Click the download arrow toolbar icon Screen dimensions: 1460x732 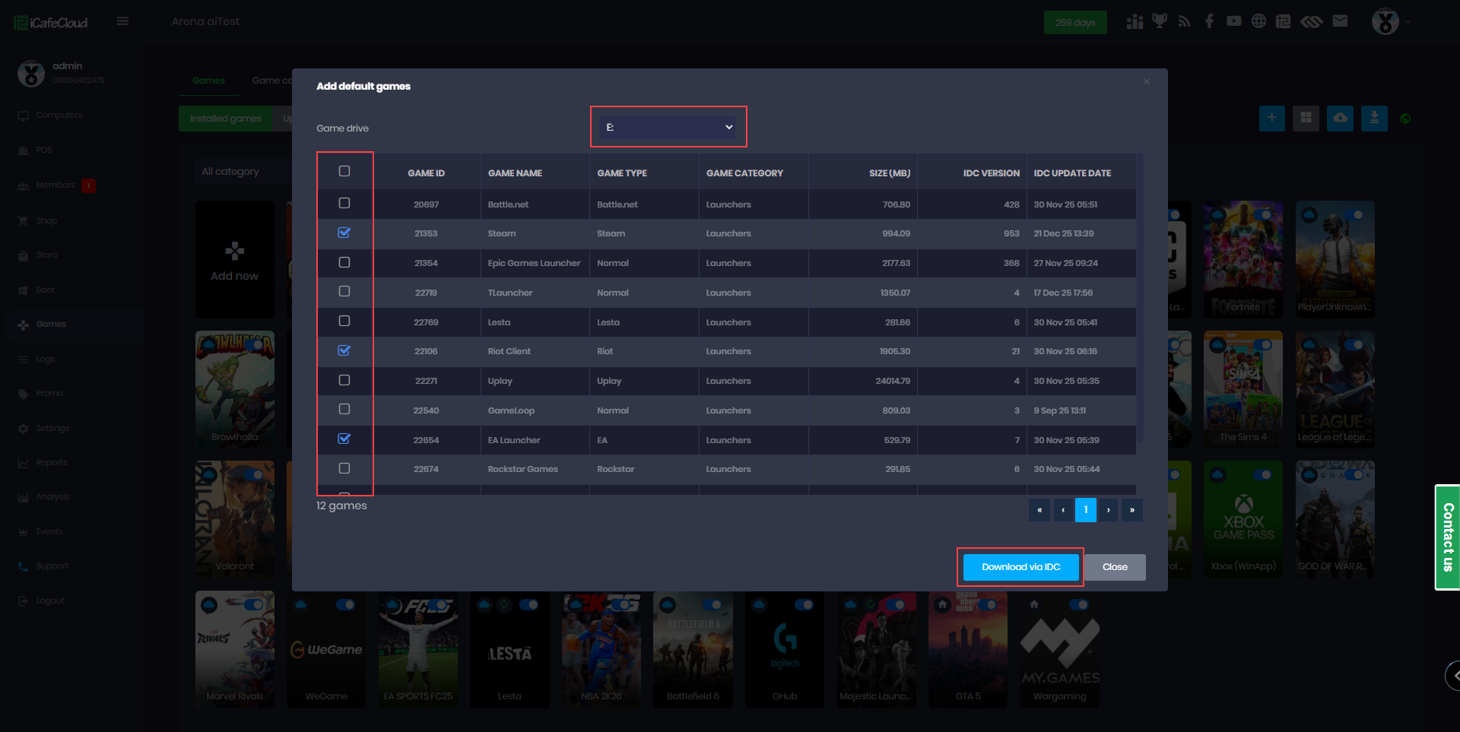pos(1374,118)
